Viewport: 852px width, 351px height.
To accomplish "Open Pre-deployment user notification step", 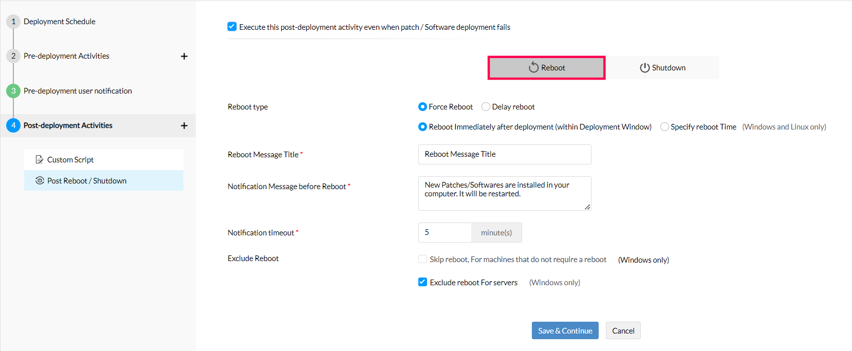I will (78, 91).
